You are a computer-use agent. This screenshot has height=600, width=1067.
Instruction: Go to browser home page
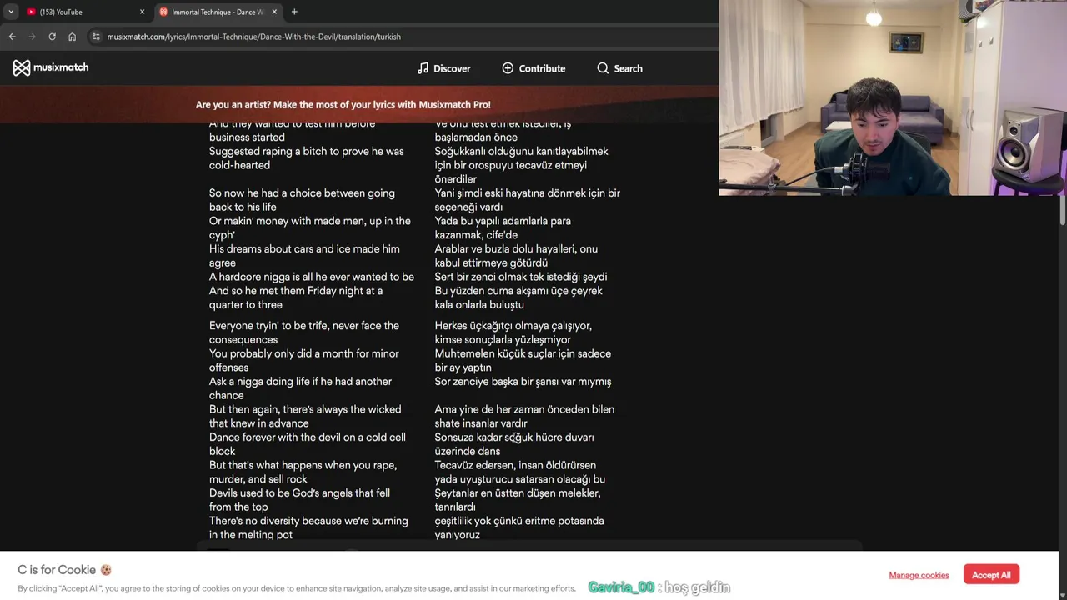(72, 37)
